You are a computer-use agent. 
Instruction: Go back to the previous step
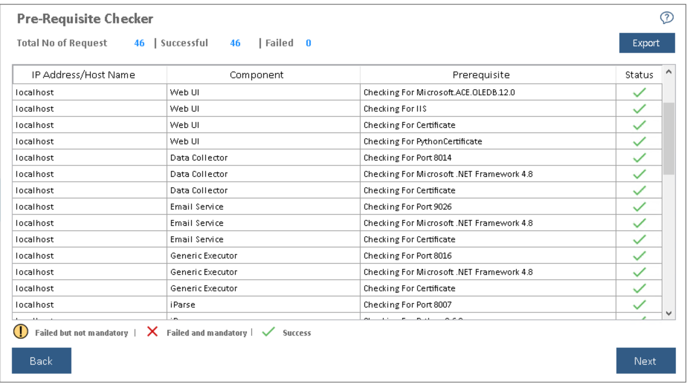pyautogui.click(x=41, y=361)
